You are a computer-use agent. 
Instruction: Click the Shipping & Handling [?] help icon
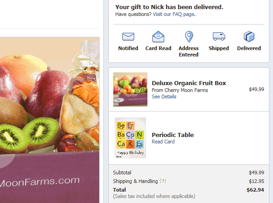pos(163,181)
